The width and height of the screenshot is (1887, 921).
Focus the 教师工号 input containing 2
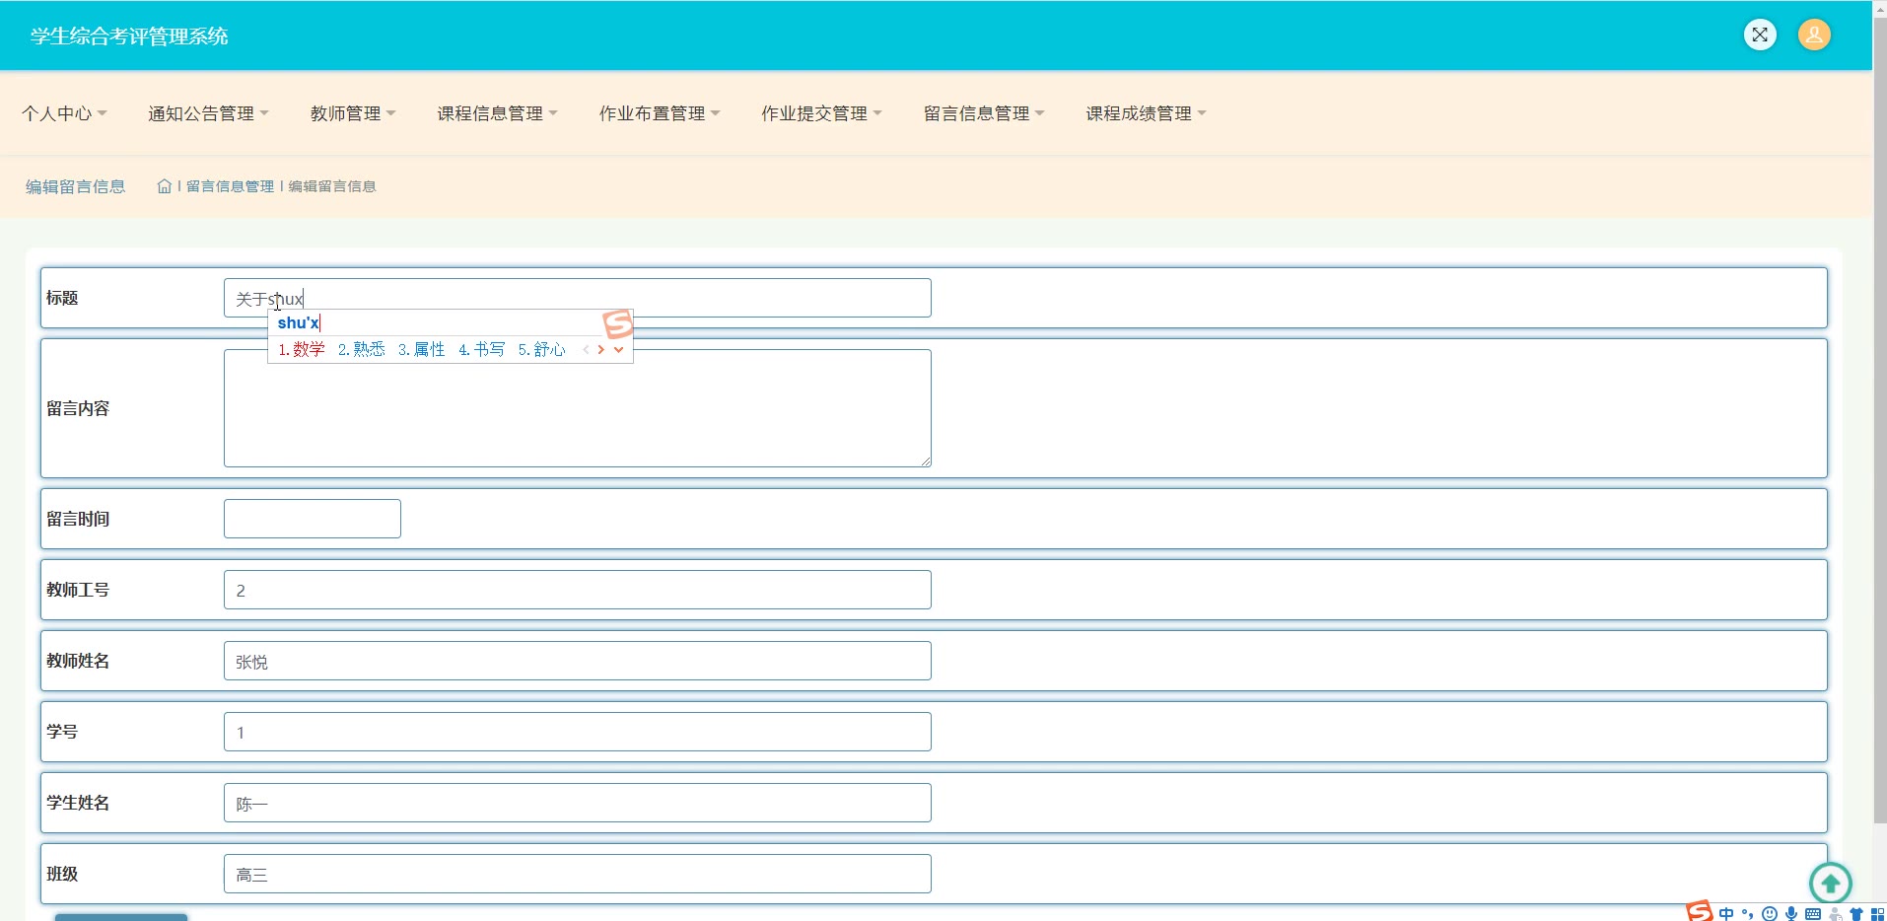(x=578, y=590)
